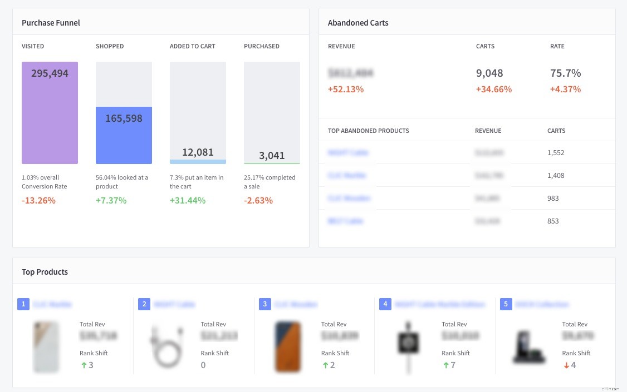Click the Top Products section title
This screenshot has width=627, height=392.
(45, 272)
